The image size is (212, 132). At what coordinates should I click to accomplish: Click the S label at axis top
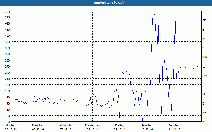click(203, 11)
